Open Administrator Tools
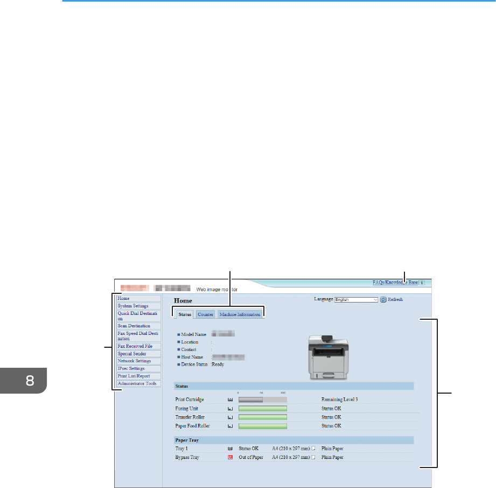This screenshot has height=488, width=496. click(138, 383)
